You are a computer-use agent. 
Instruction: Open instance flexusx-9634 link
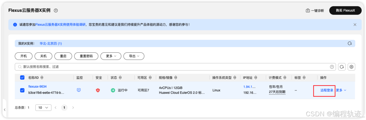(x=37, y=86)
